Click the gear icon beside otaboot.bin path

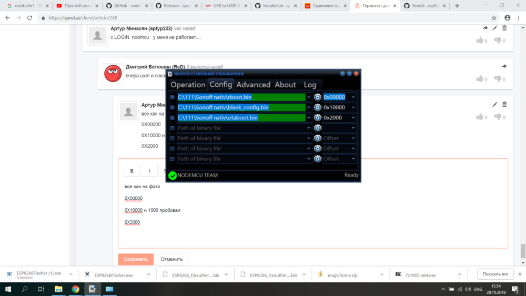(x=317, y=118)
